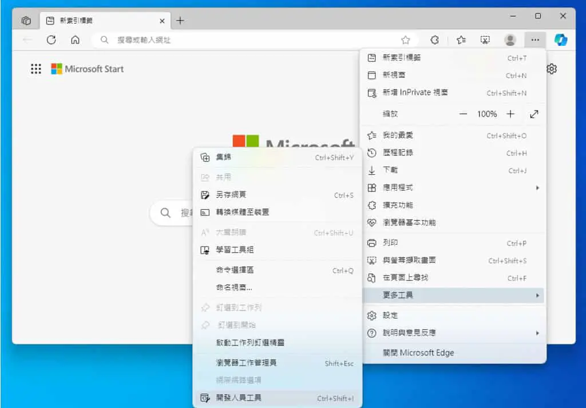Increase zoom with the plus button
The height and width of the screenshot is (408, 586).
click(x=510, y=114)
